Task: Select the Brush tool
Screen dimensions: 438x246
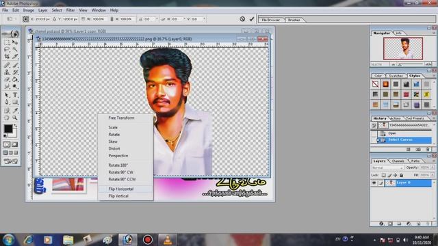Action: [x=15, y=66]
